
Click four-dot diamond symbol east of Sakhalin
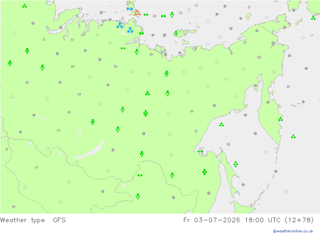coord(236,164)
